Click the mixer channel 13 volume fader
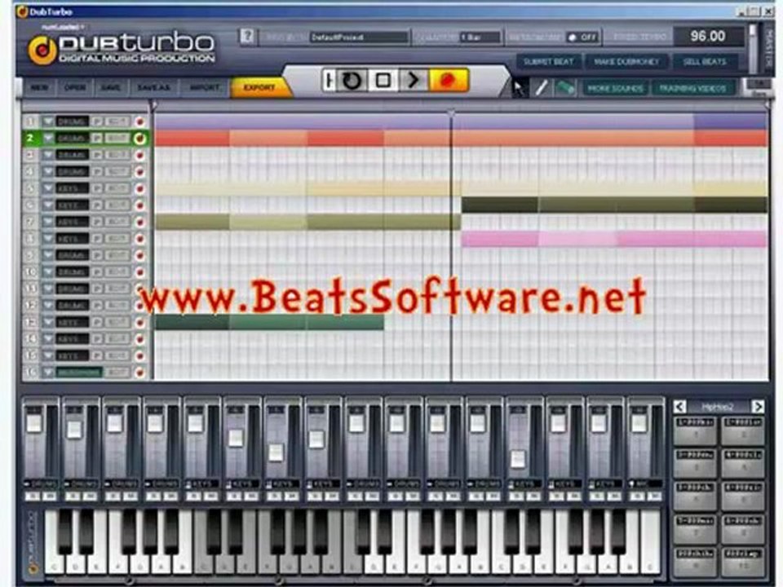The width and height of the screenshot is (783, 587). coord(518,459)
